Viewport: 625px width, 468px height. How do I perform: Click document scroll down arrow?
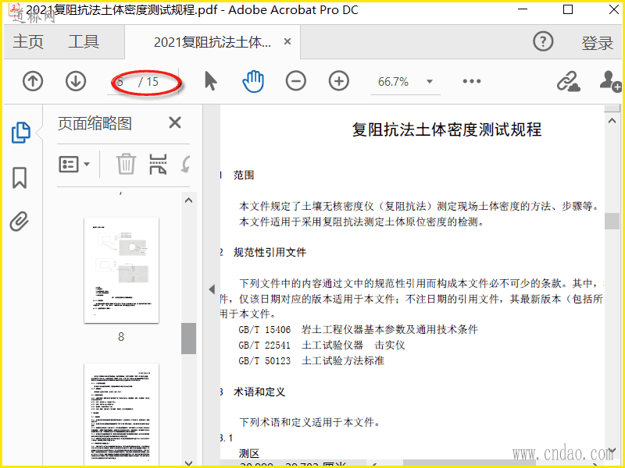point(612,452)
